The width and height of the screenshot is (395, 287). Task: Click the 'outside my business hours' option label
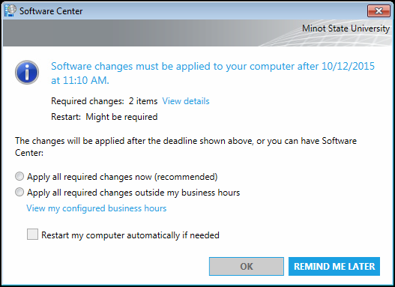coord(133,193)
